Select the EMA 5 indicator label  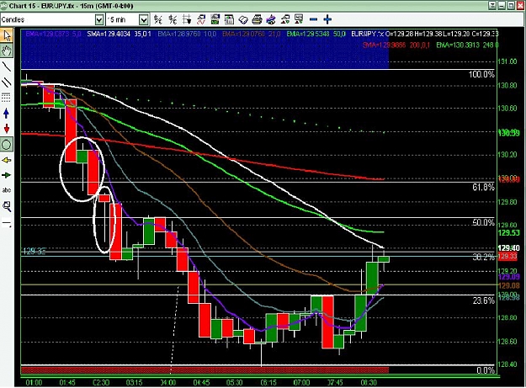pos(53,34)
